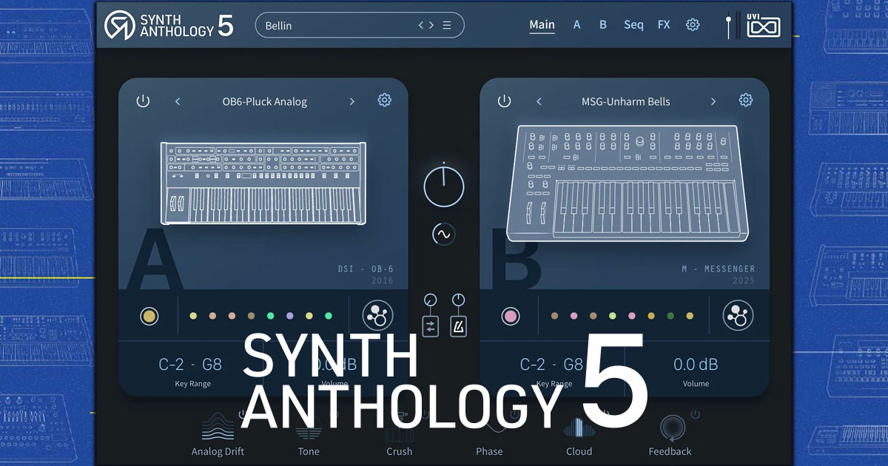Switch to the Main tab
The height and width of the screenshot is (466, 888).
542,25
